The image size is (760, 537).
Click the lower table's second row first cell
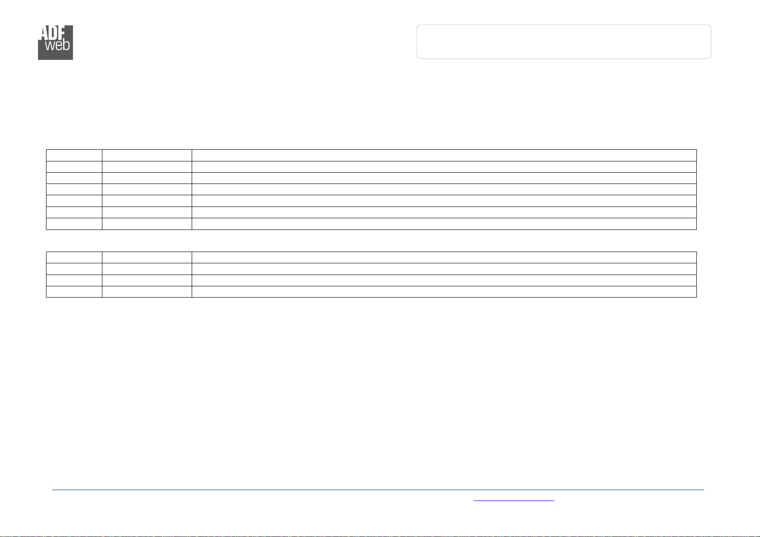(x=74, y=269)
